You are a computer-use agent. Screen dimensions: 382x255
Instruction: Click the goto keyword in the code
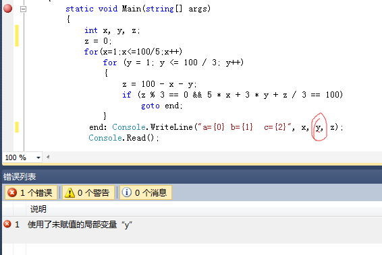151,106
